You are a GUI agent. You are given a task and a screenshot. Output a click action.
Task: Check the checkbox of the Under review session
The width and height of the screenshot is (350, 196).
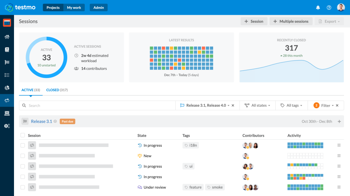[x=23, y=187]
